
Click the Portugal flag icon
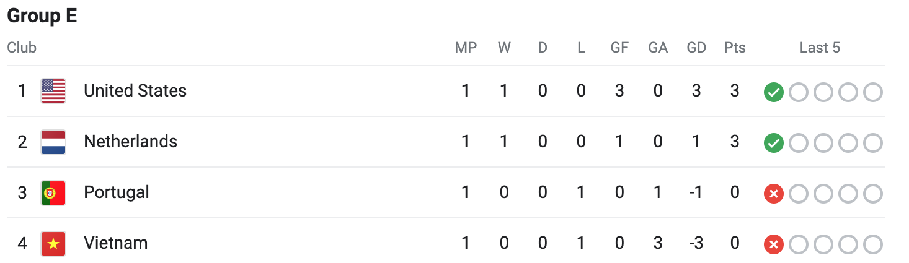(53, 192)
